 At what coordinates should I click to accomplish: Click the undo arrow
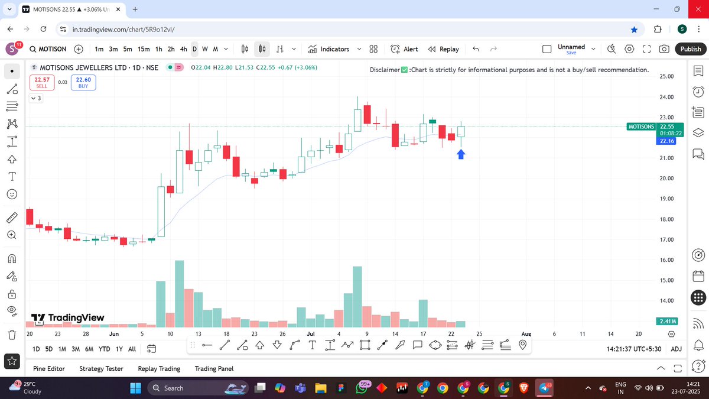point(476,49)
